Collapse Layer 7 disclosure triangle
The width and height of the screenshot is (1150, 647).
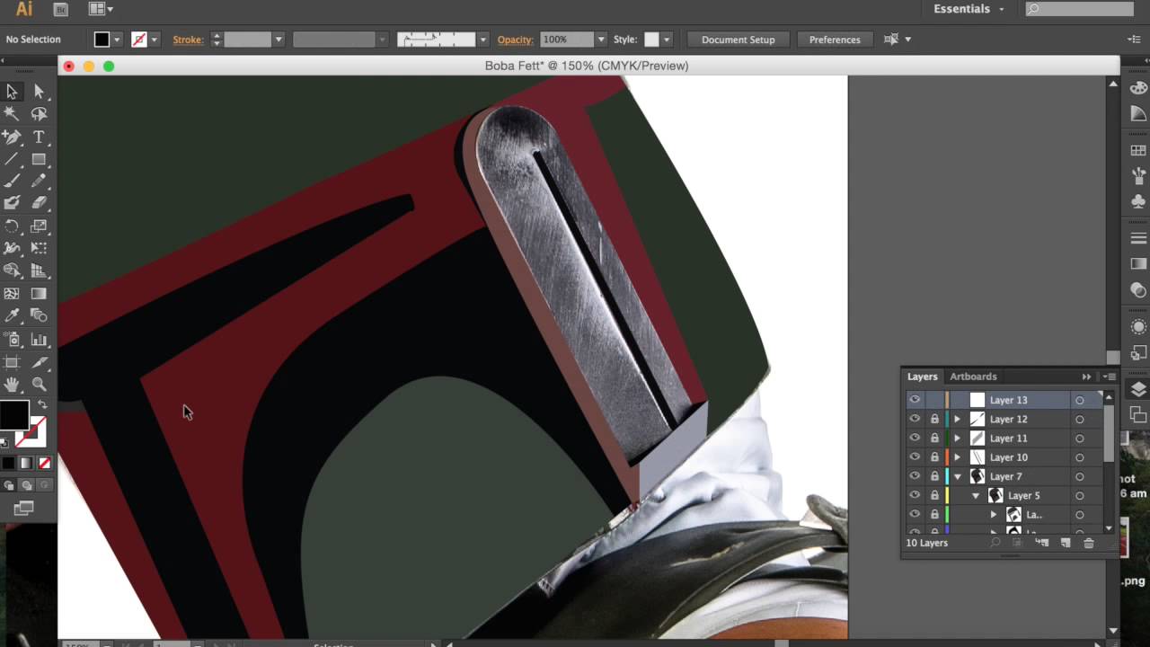[x=958, y=476]
